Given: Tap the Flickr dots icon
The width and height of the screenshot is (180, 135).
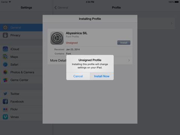Looking at the screenshot, I should 5,109.
